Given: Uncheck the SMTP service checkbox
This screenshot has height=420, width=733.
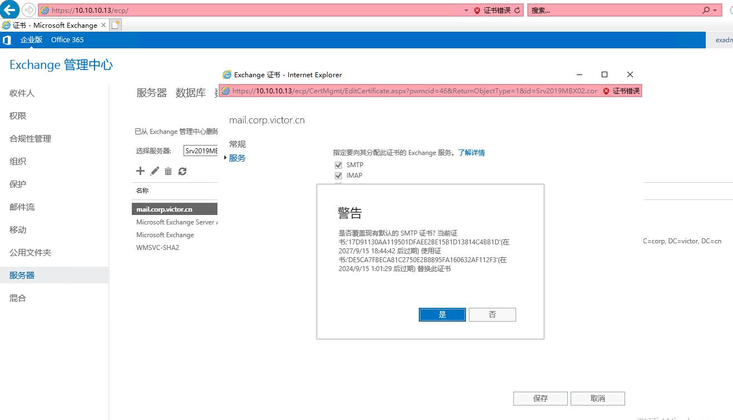Looking at the screenshot, I should (x=338, y=164).
